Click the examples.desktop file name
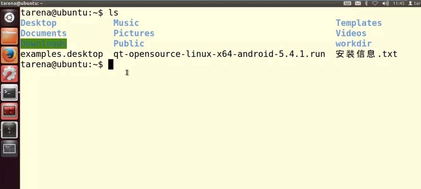 (x=62, y=54)
